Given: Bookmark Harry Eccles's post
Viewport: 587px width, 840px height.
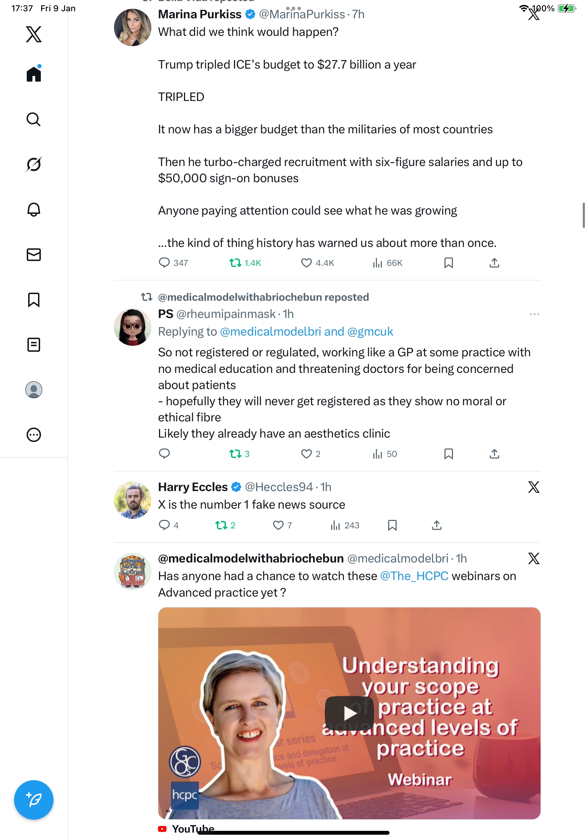Looking at the screenshot, I should coord(392,526).
